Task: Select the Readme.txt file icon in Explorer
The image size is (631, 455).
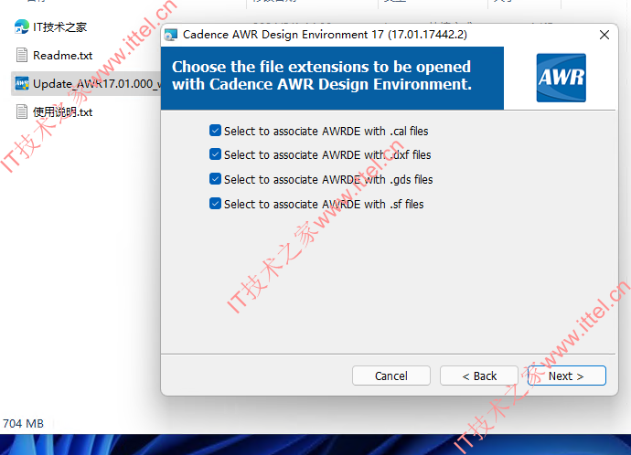Action: coord(21,55)
